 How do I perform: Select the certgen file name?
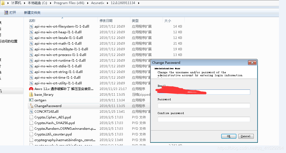(x=40, y=100)
